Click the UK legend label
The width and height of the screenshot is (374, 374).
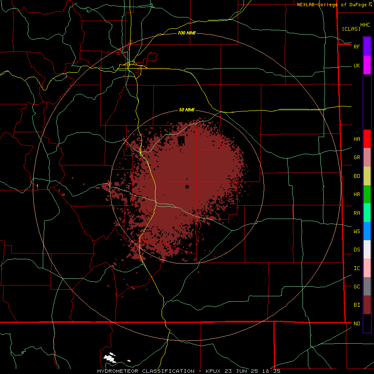pyautogui.click(x=357, y=66)
